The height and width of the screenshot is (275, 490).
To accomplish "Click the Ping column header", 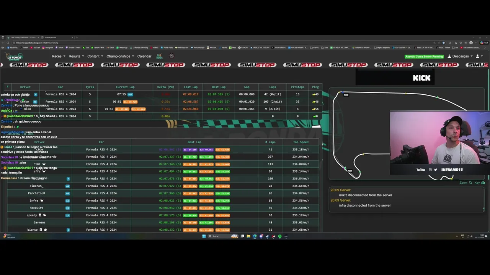I will pyautogui.click(x=315, y=87).
